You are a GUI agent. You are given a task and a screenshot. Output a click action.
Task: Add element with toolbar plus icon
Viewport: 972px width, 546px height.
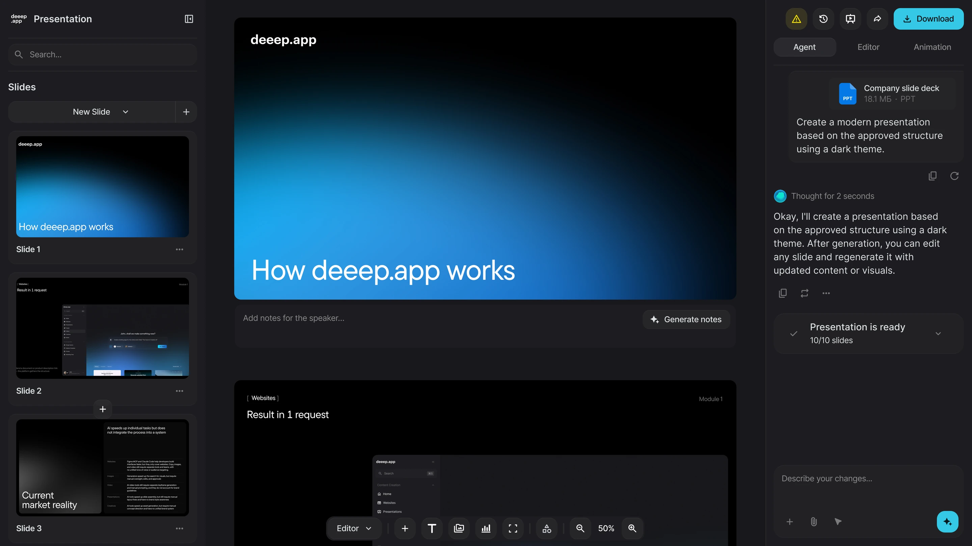click(405, 528)
